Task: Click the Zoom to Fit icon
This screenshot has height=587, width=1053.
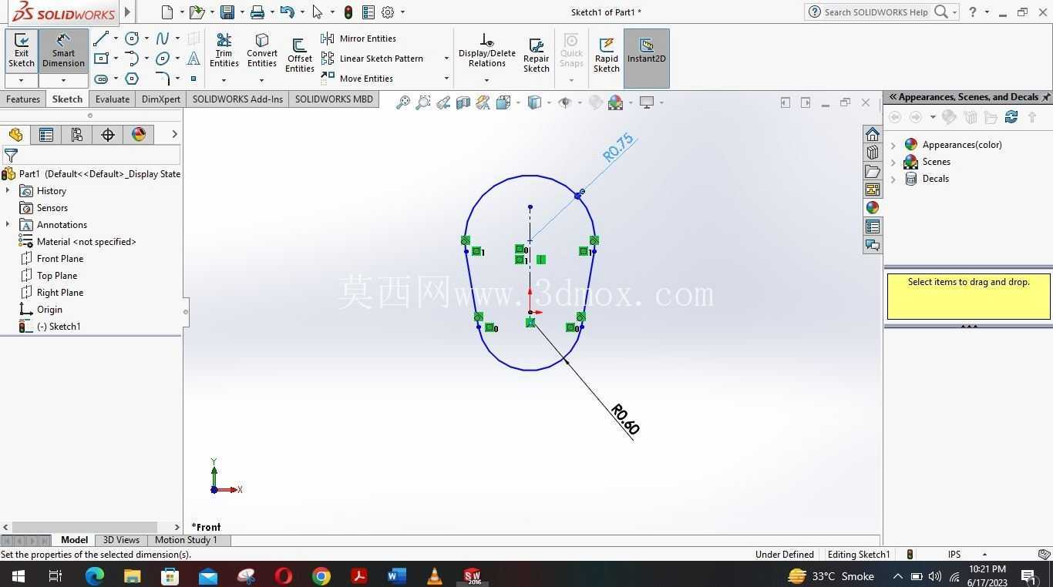Action: point(402,102)
